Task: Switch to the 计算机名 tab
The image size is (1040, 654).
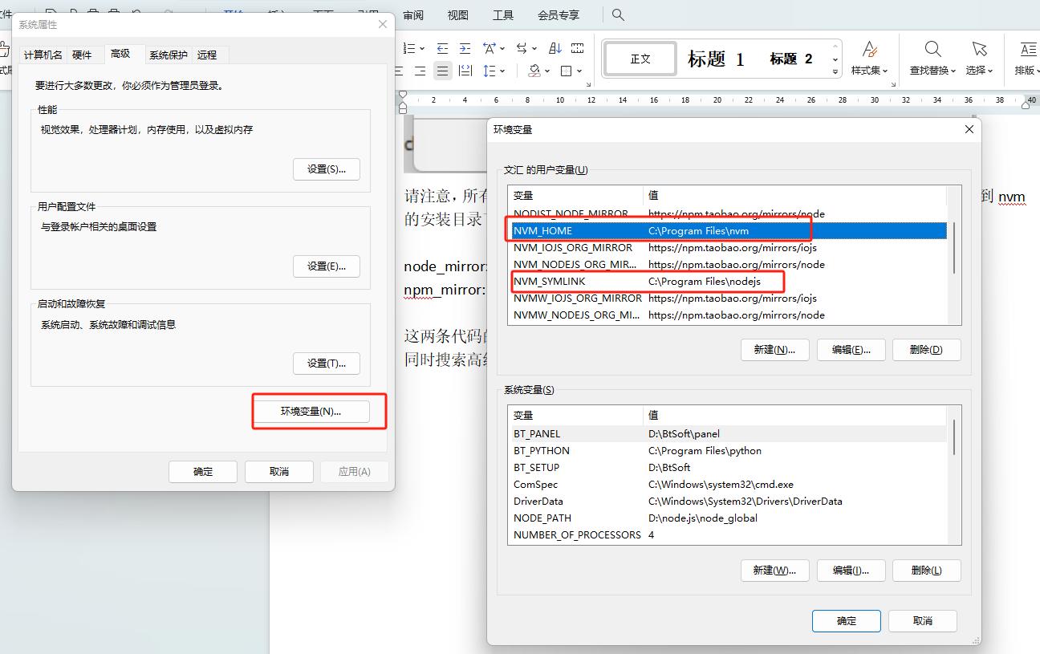Action: tap(43, 55)
